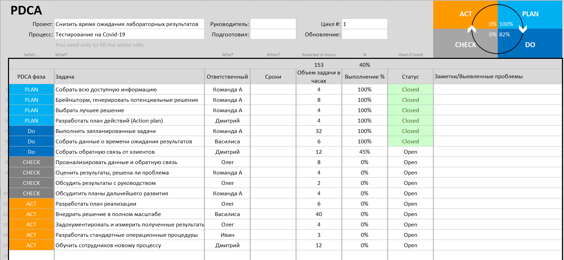Click 'Дмитрий' in the Action plan row

227,120
